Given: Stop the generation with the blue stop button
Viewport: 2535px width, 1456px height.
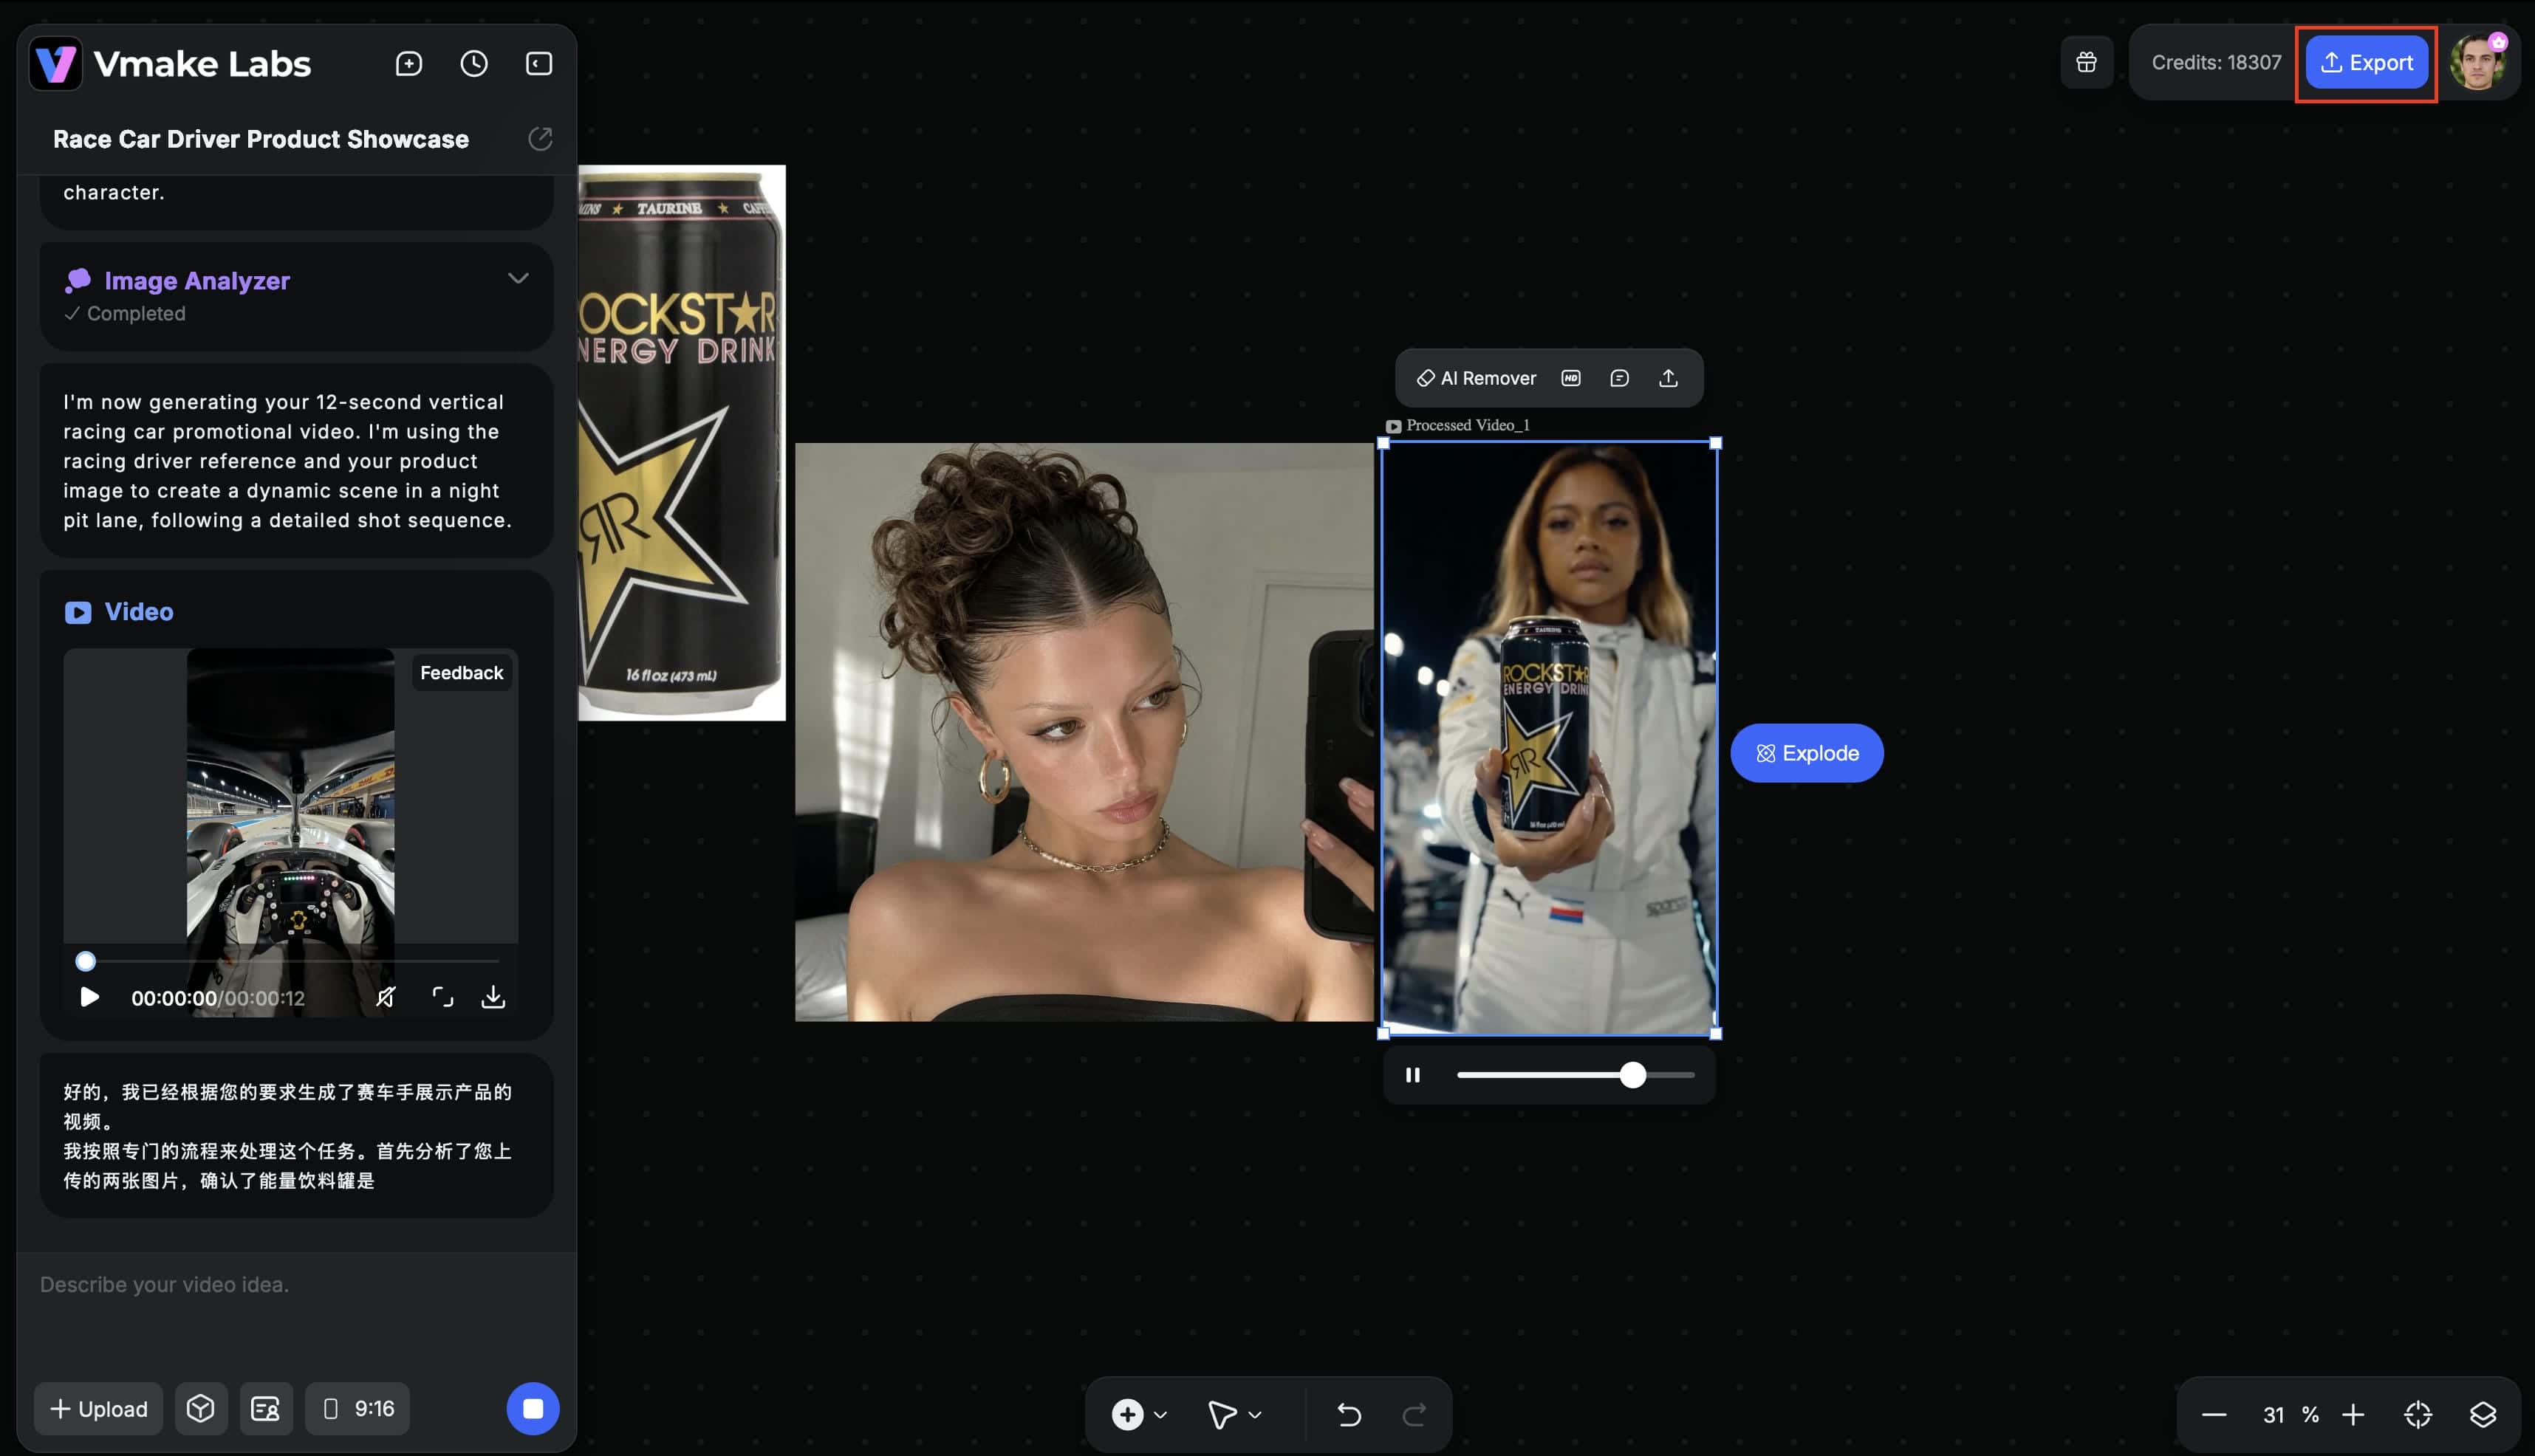Looking at the screenshot, I should coord(533,1408).
